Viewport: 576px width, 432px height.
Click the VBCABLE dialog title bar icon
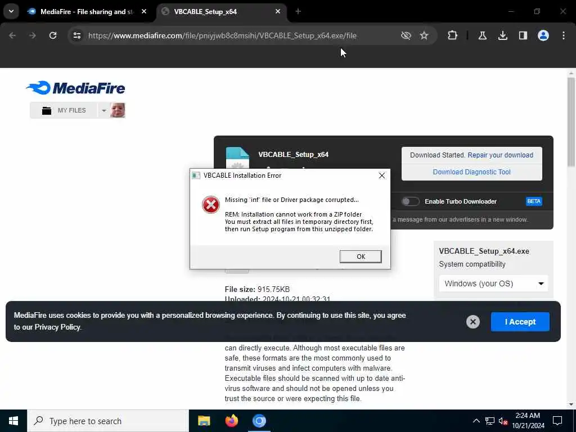pyautogui.click(x=196, y=175)
